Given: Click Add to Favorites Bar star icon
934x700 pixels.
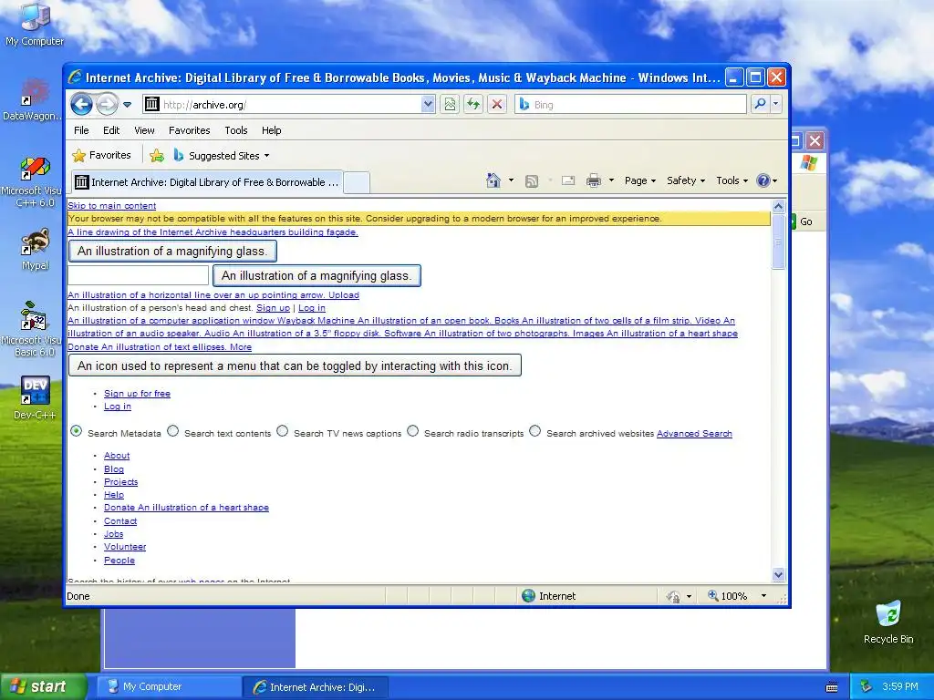Looking at the screenshot, I should pyautogui.click(x=157, y=156).
